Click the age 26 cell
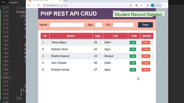This screenshot has height=103, width=184. click(x=97, y=63)
